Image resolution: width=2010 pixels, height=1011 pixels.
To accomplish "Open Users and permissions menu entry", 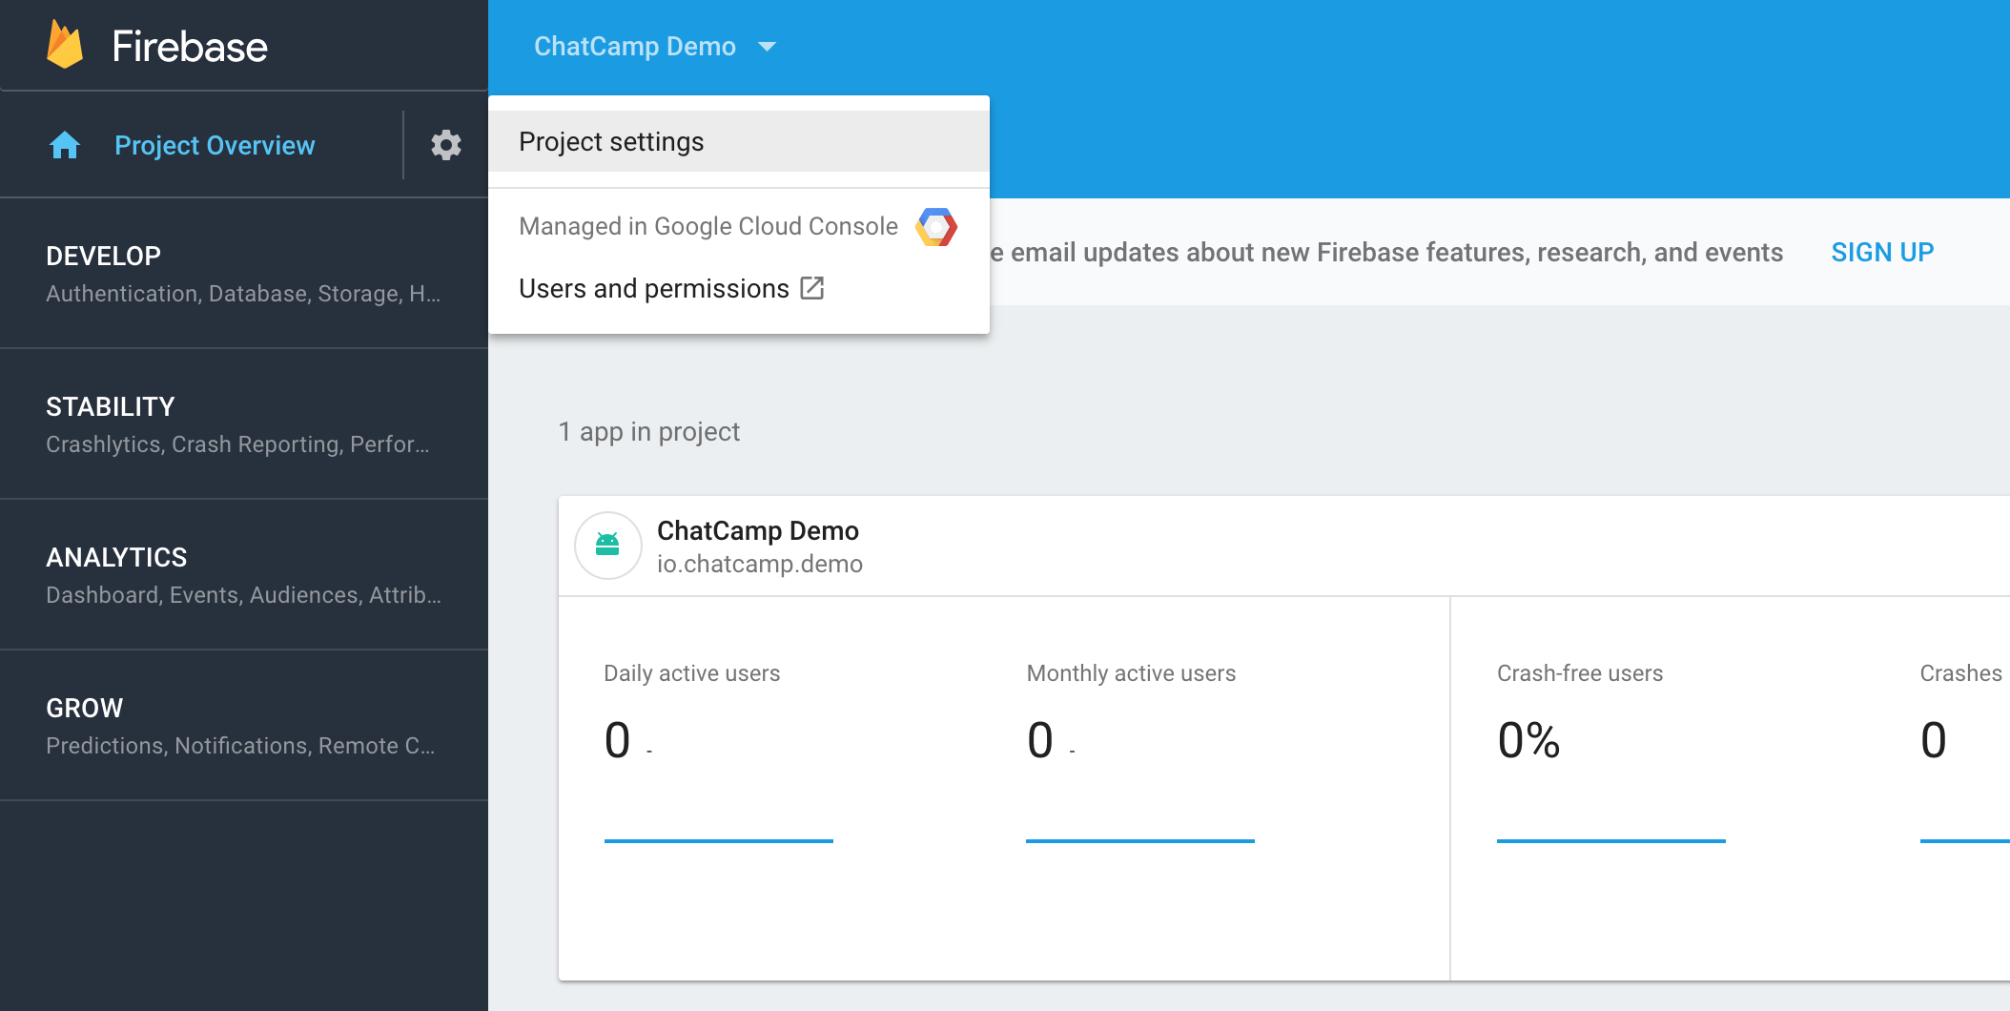I will (739, 288).
